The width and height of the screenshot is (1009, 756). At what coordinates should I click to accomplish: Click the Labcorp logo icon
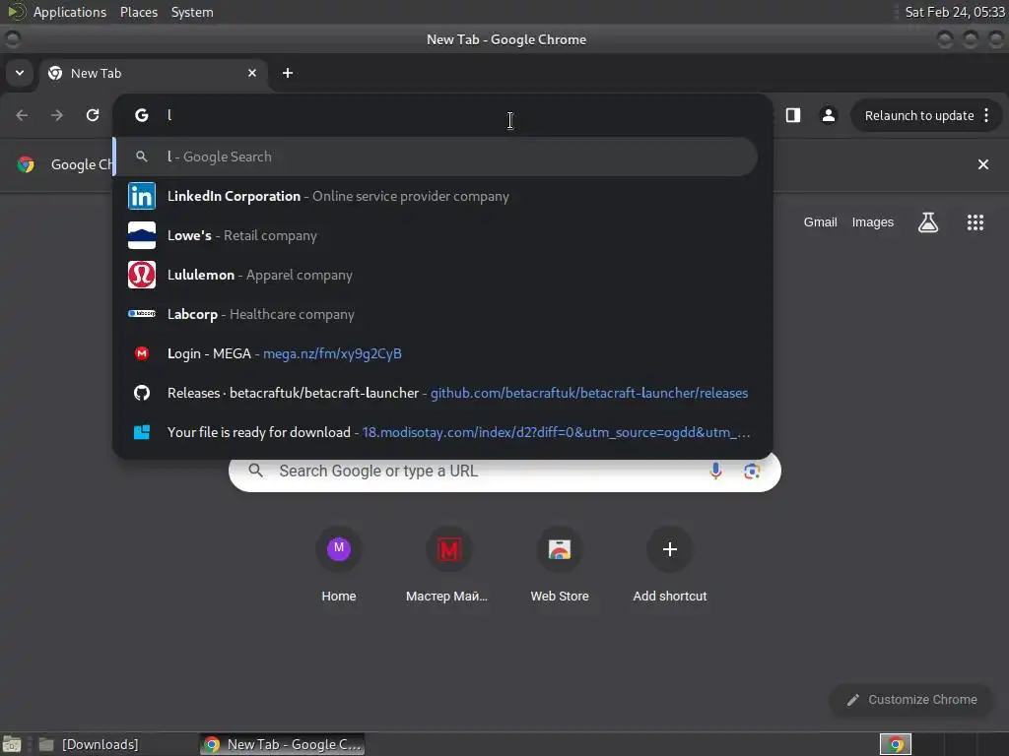(x=142, y=314)
